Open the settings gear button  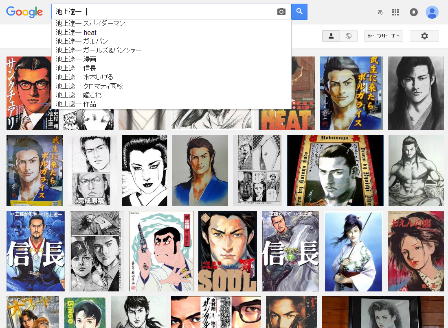(x=424, y=36)
